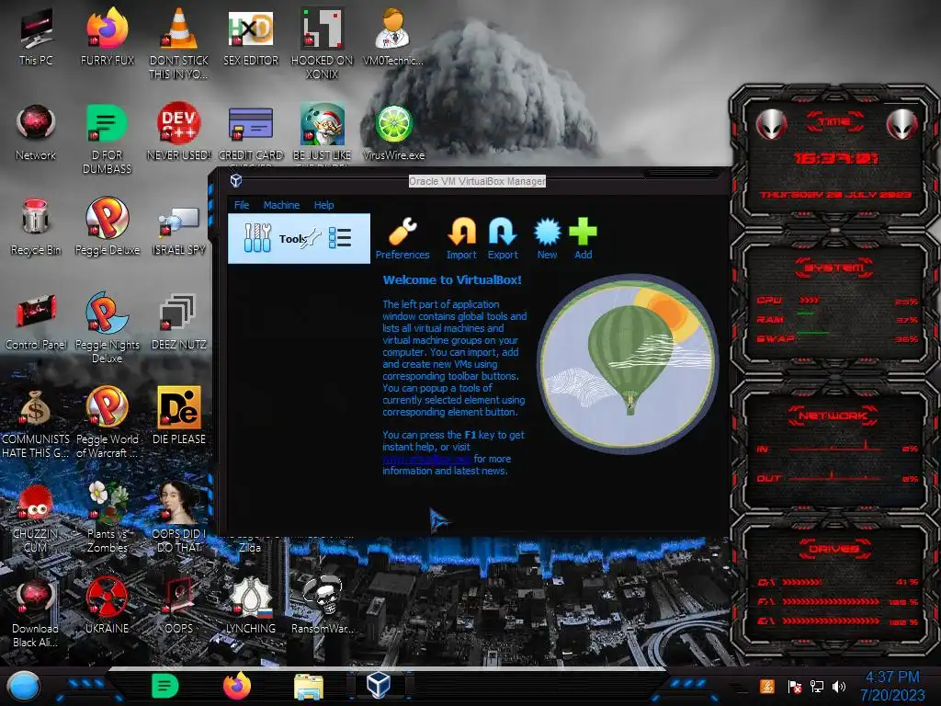Click the 4:37 PM taskbar clock

click(x=892, y=686)
